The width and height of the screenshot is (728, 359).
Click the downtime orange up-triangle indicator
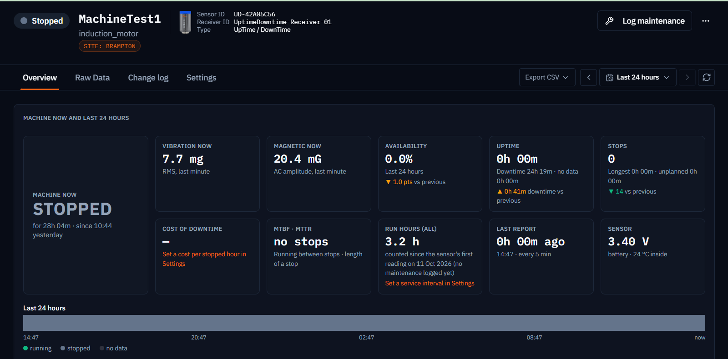500,192
